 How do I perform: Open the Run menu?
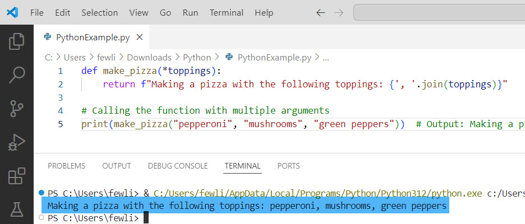[x=190, y=13]
